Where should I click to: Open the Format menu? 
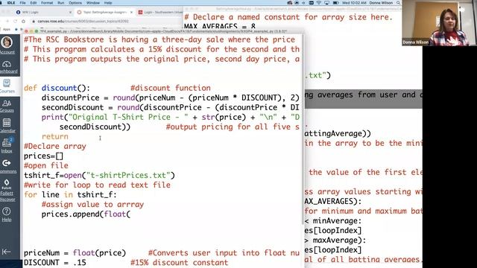(47, 3)
